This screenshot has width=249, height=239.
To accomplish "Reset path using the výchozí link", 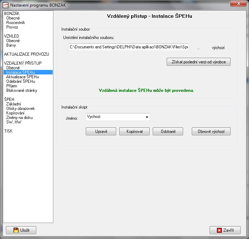I will coord(218,48).
